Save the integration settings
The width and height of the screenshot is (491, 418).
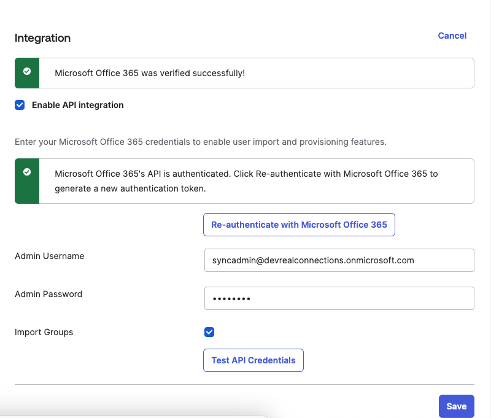coord(456,406)
